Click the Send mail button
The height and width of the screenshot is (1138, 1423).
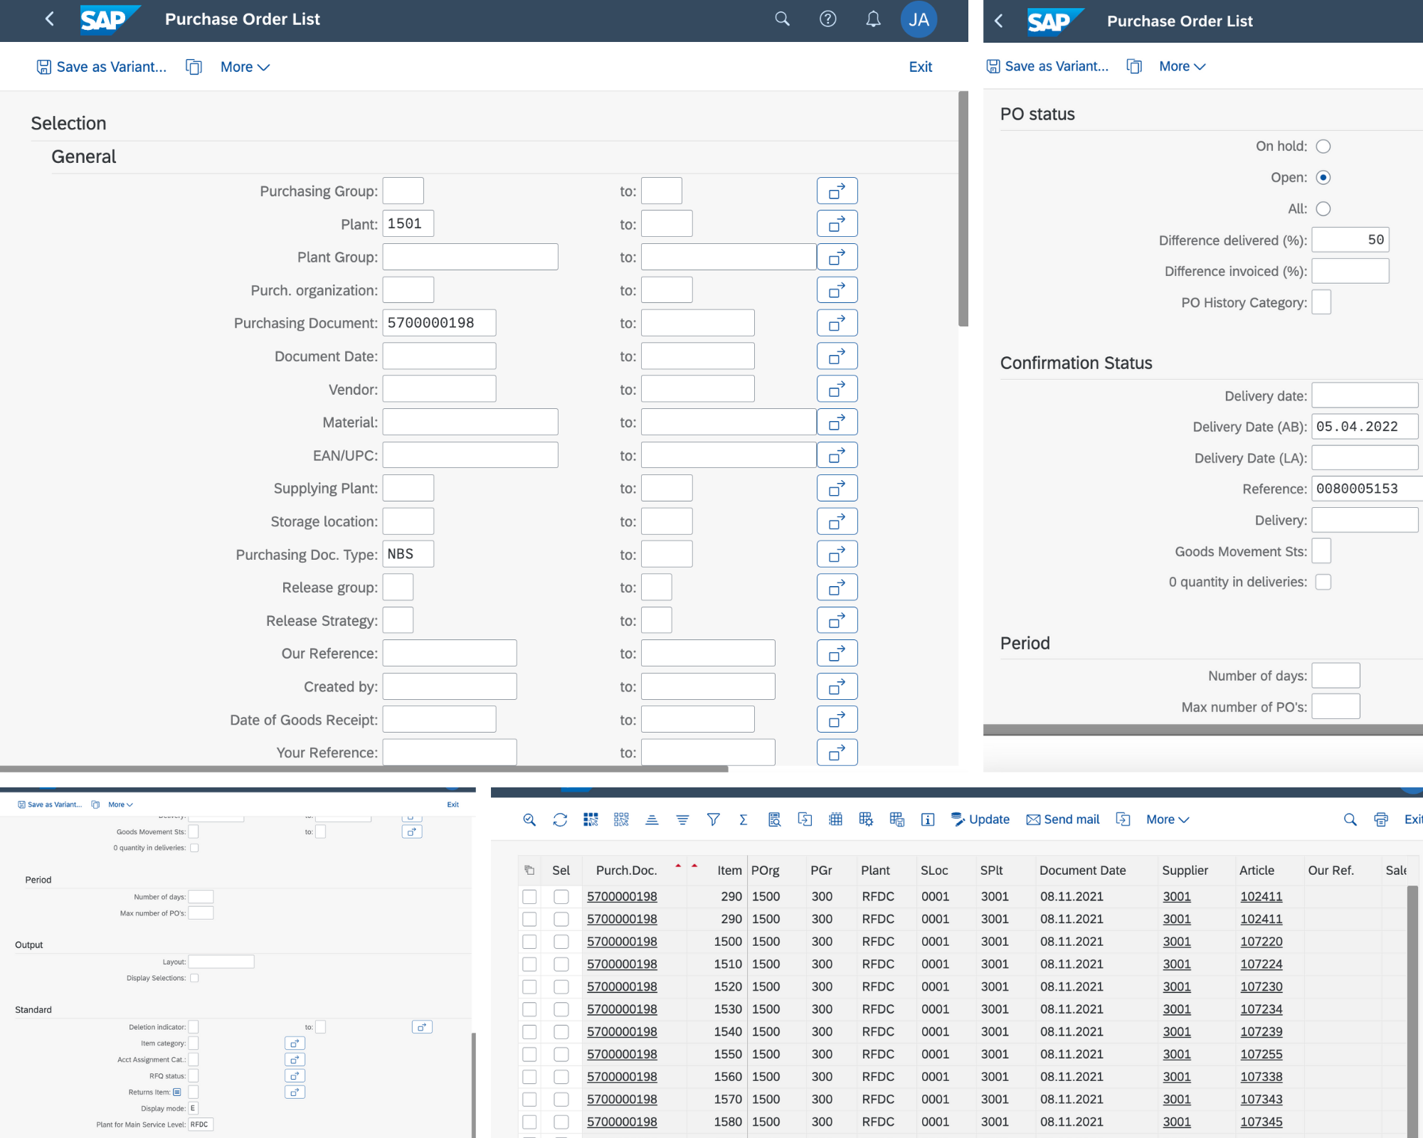click(x=1063, y=819)
